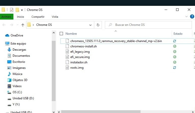195x113 pixels.
Task: Open the Y (Y:) drive
Action: pos(13,104)
